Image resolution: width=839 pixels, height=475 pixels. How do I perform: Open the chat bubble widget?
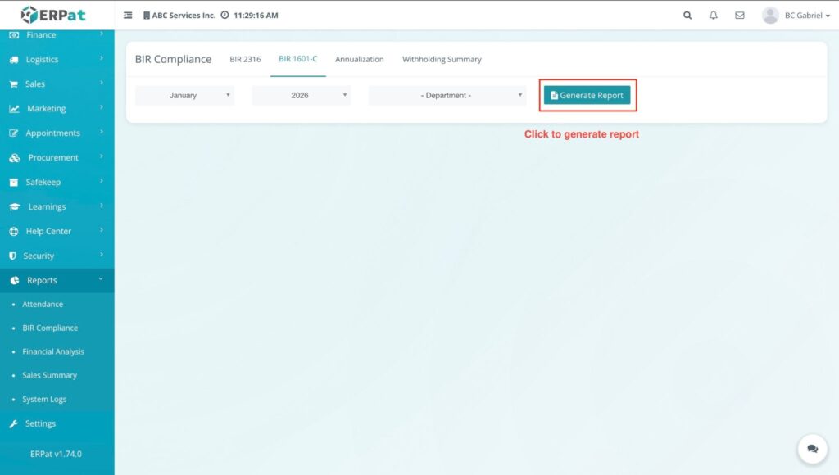(x=812, y=449)
